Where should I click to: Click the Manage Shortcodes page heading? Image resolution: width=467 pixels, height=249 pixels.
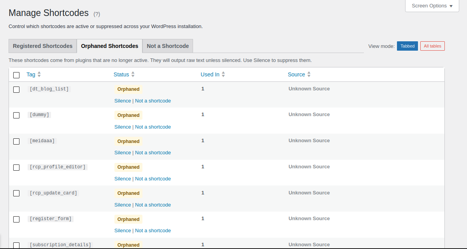tap(49, 13)
